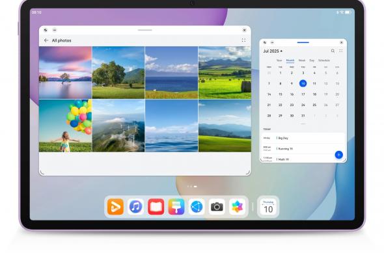The height and width of the screenshot is (253, 384).
Task: Select July 9 in calendar
Action: point(292,83)
